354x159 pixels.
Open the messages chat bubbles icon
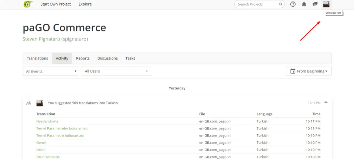tap(315, 4)
